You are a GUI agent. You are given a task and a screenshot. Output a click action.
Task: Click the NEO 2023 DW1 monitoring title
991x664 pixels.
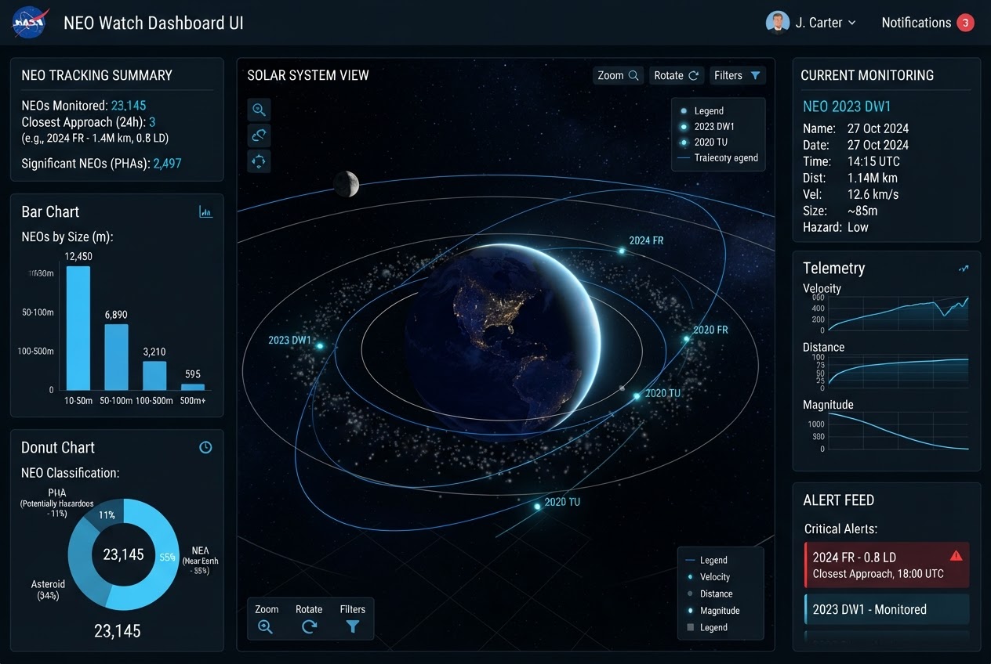(x=847, y=106)
